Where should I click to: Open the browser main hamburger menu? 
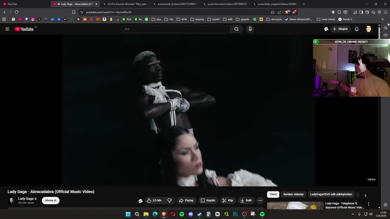tap(385, 12)
